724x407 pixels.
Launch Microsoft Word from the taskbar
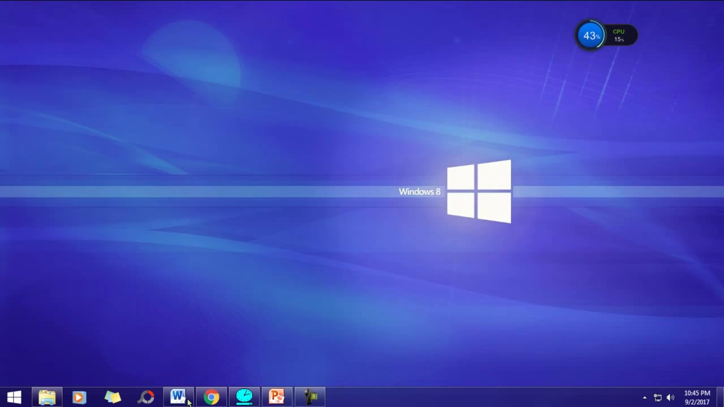[x=178, y=397]
